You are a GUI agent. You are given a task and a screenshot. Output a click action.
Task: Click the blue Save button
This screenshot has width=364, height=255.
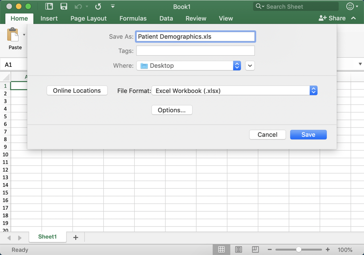[x=308, y=135]
